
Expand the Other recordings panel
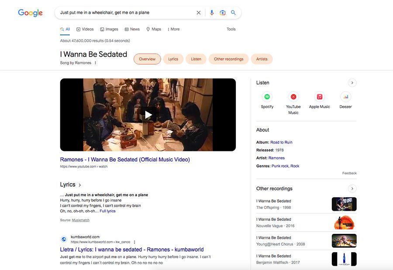352,188
